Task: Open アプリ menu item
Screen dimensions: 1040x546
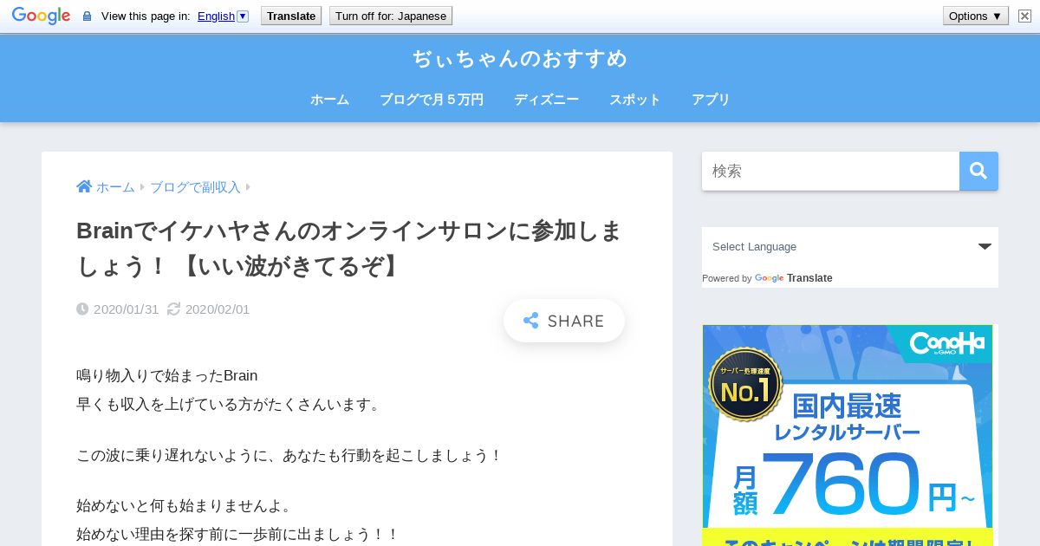Action: pyautogui.click(x=711, y=100)
